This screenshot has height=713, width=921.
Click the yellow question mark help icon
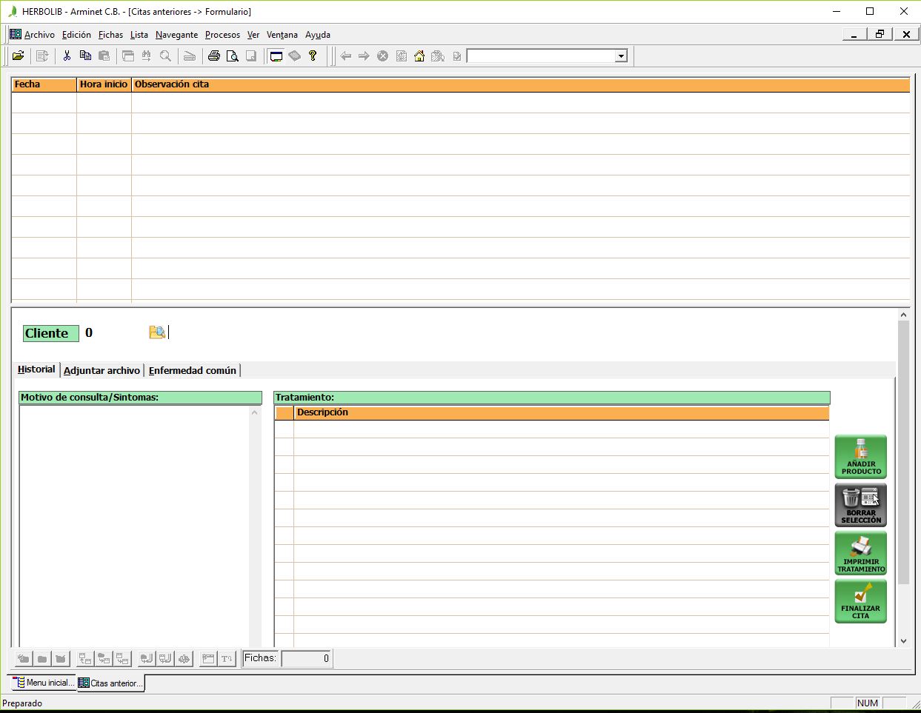313,56
